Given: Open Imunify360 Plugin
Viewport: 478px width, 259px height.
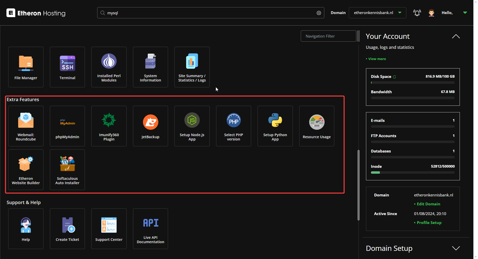Looking at the screenshot, I should coord(109,126).
